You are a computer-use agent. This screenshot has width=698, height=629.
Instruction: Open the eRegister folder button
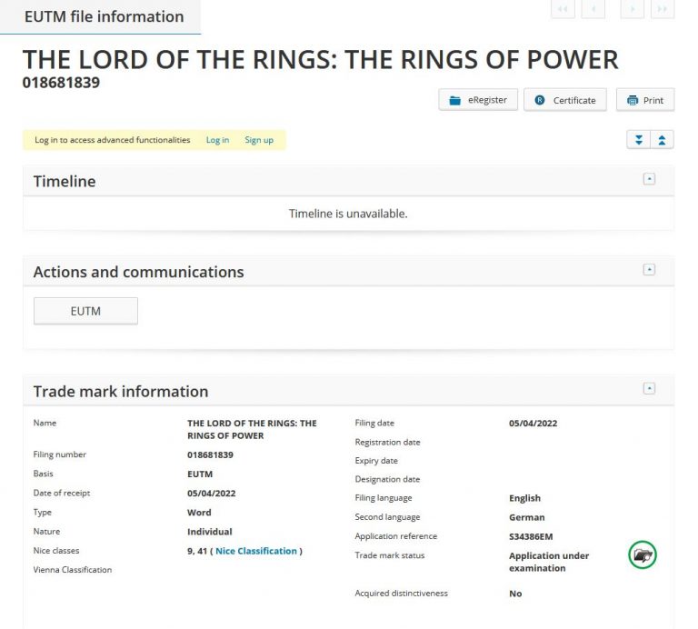(x=478, y=100)
